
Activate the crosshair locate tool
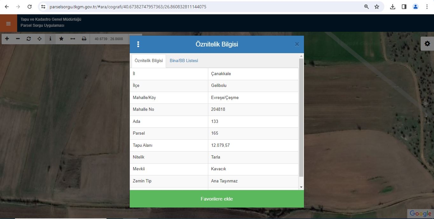pyautogui.click(x=39, y=39)
